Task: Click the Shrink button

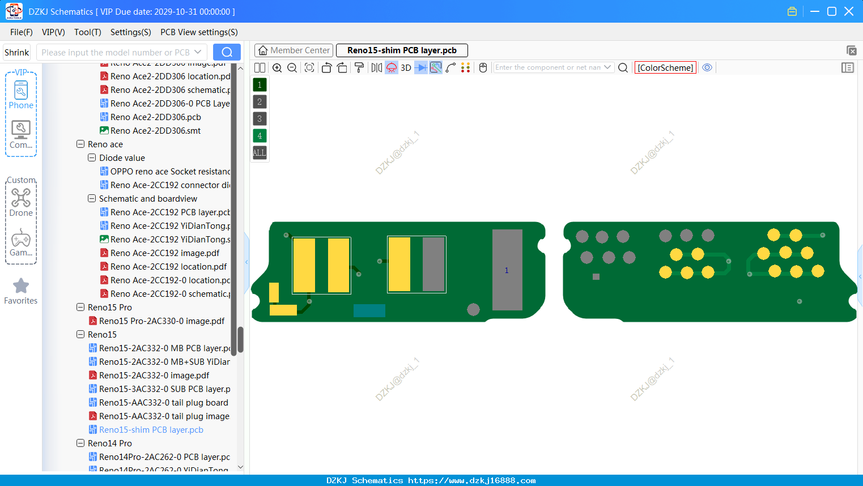Action: [17, 52]
